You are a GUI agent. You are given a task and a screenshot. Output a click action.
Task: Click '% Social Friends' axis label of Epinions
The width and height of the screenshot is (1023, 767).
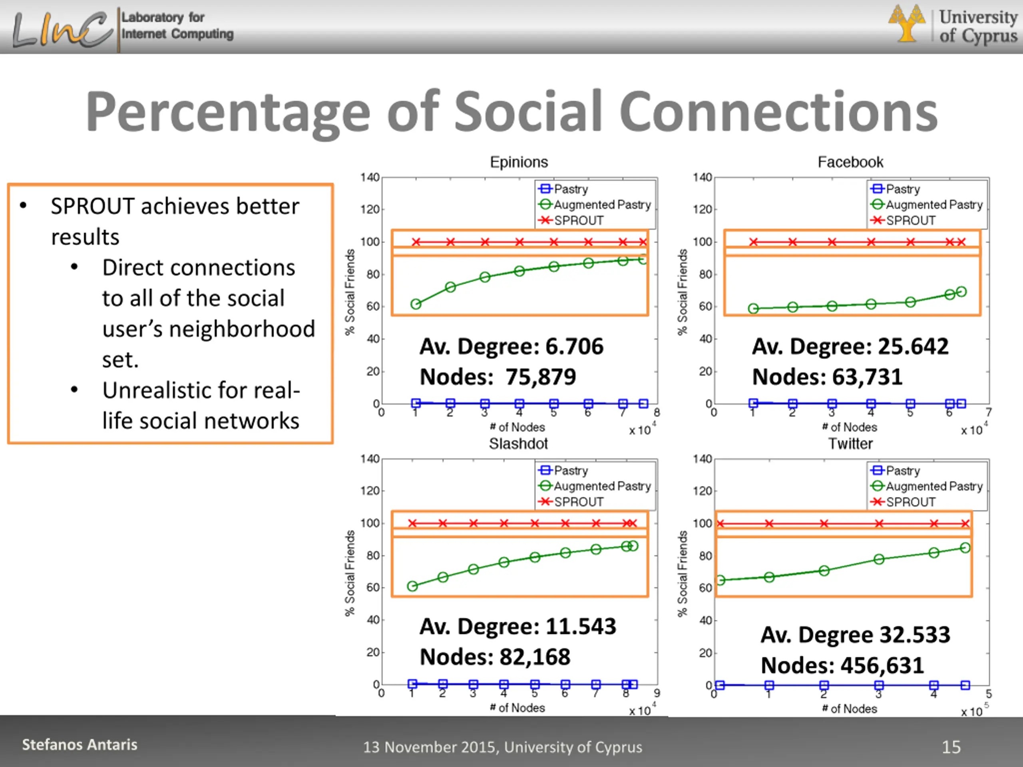click(x=350, y=292)
